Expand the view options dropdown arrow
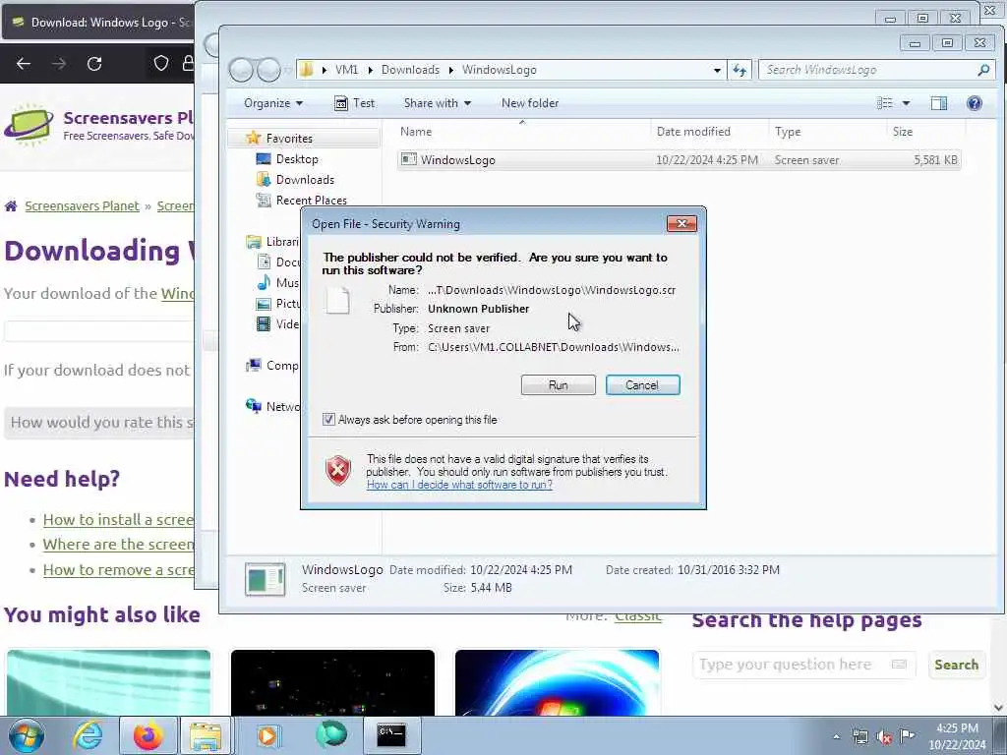The image size is (1007, 755). pyautogui.click(x=906, y=103)
